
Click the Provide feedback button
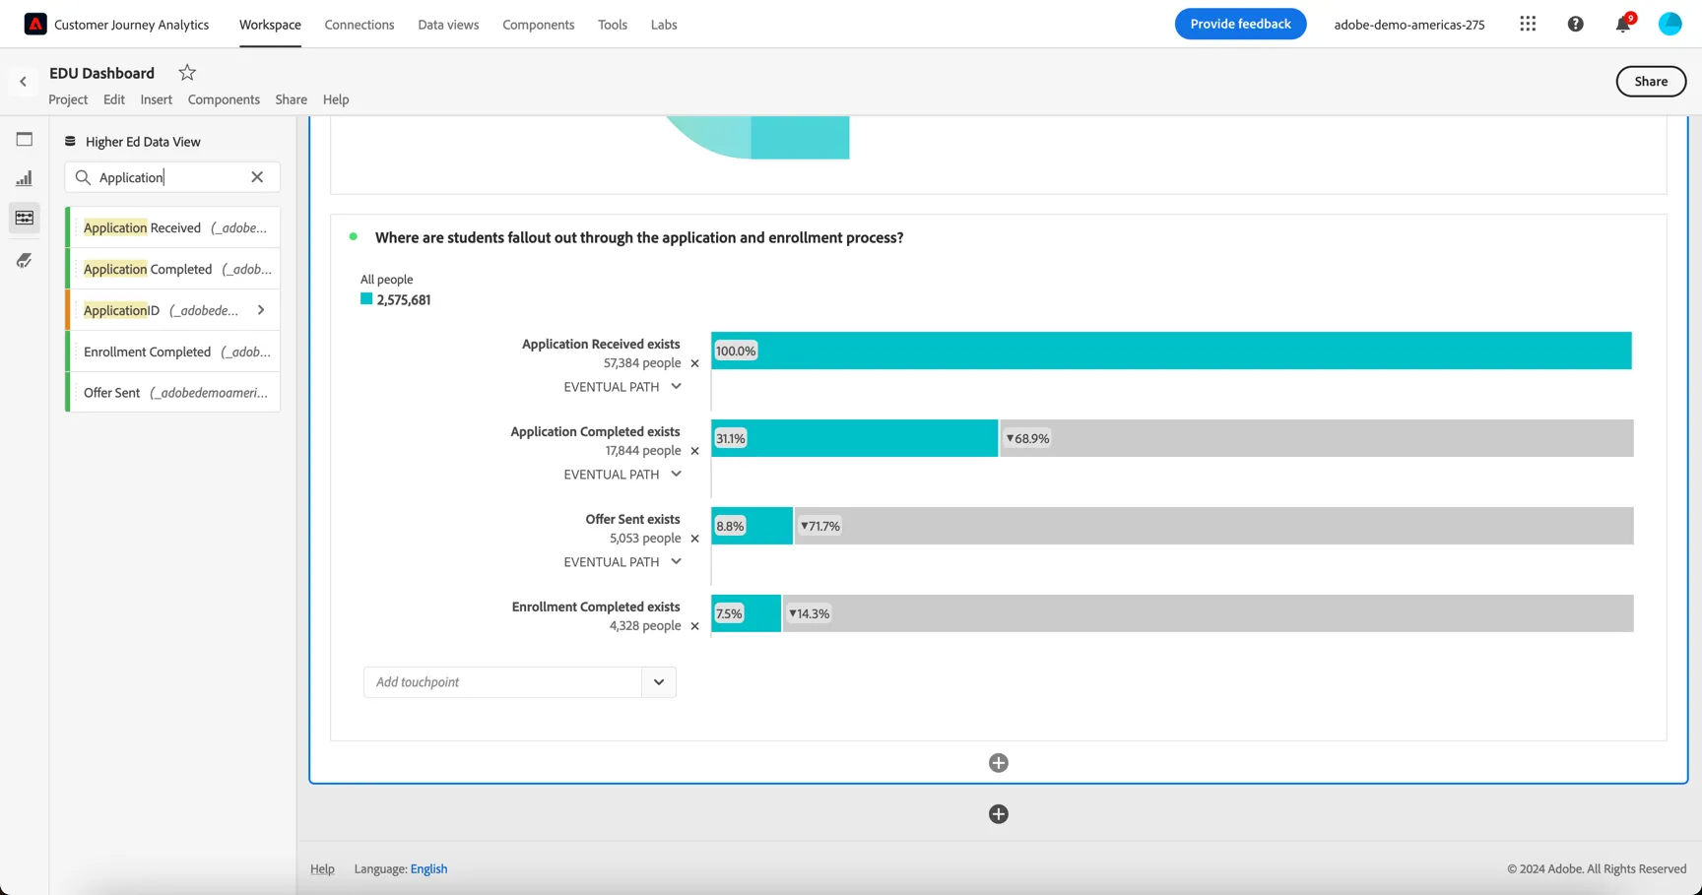point(1240,24)
